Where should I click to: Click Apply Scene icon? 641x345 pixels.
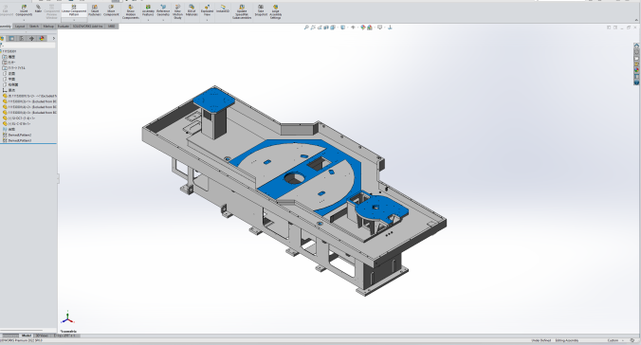tap(370, 27)
